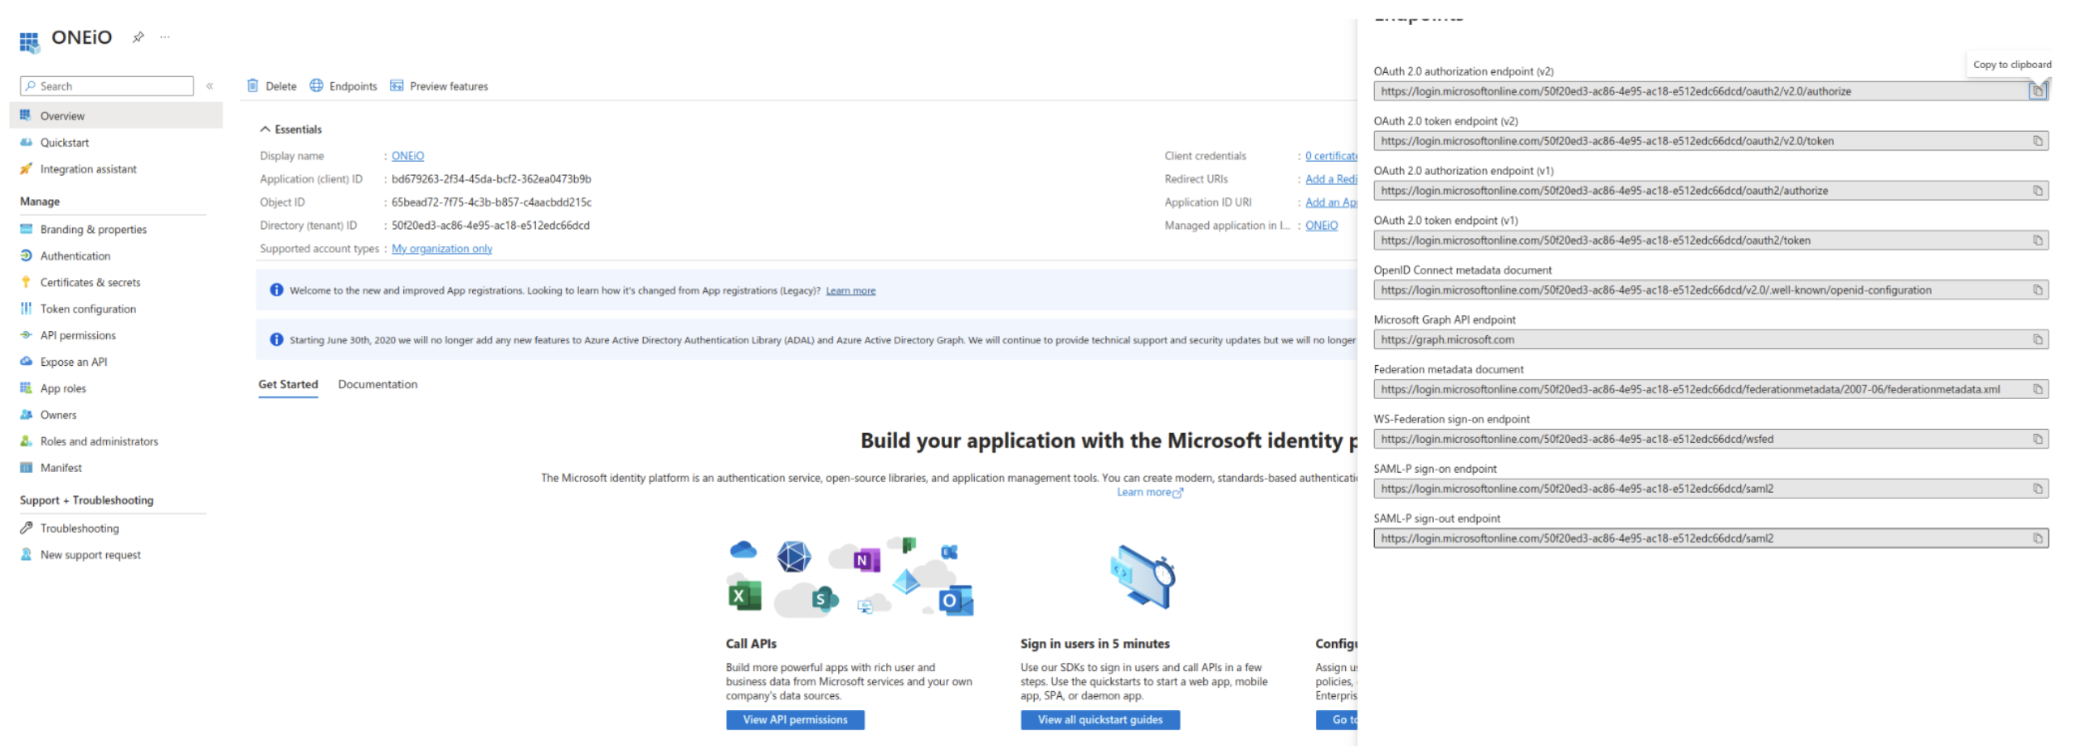Click the Troubleshooting wrench icon

[26, 528]
